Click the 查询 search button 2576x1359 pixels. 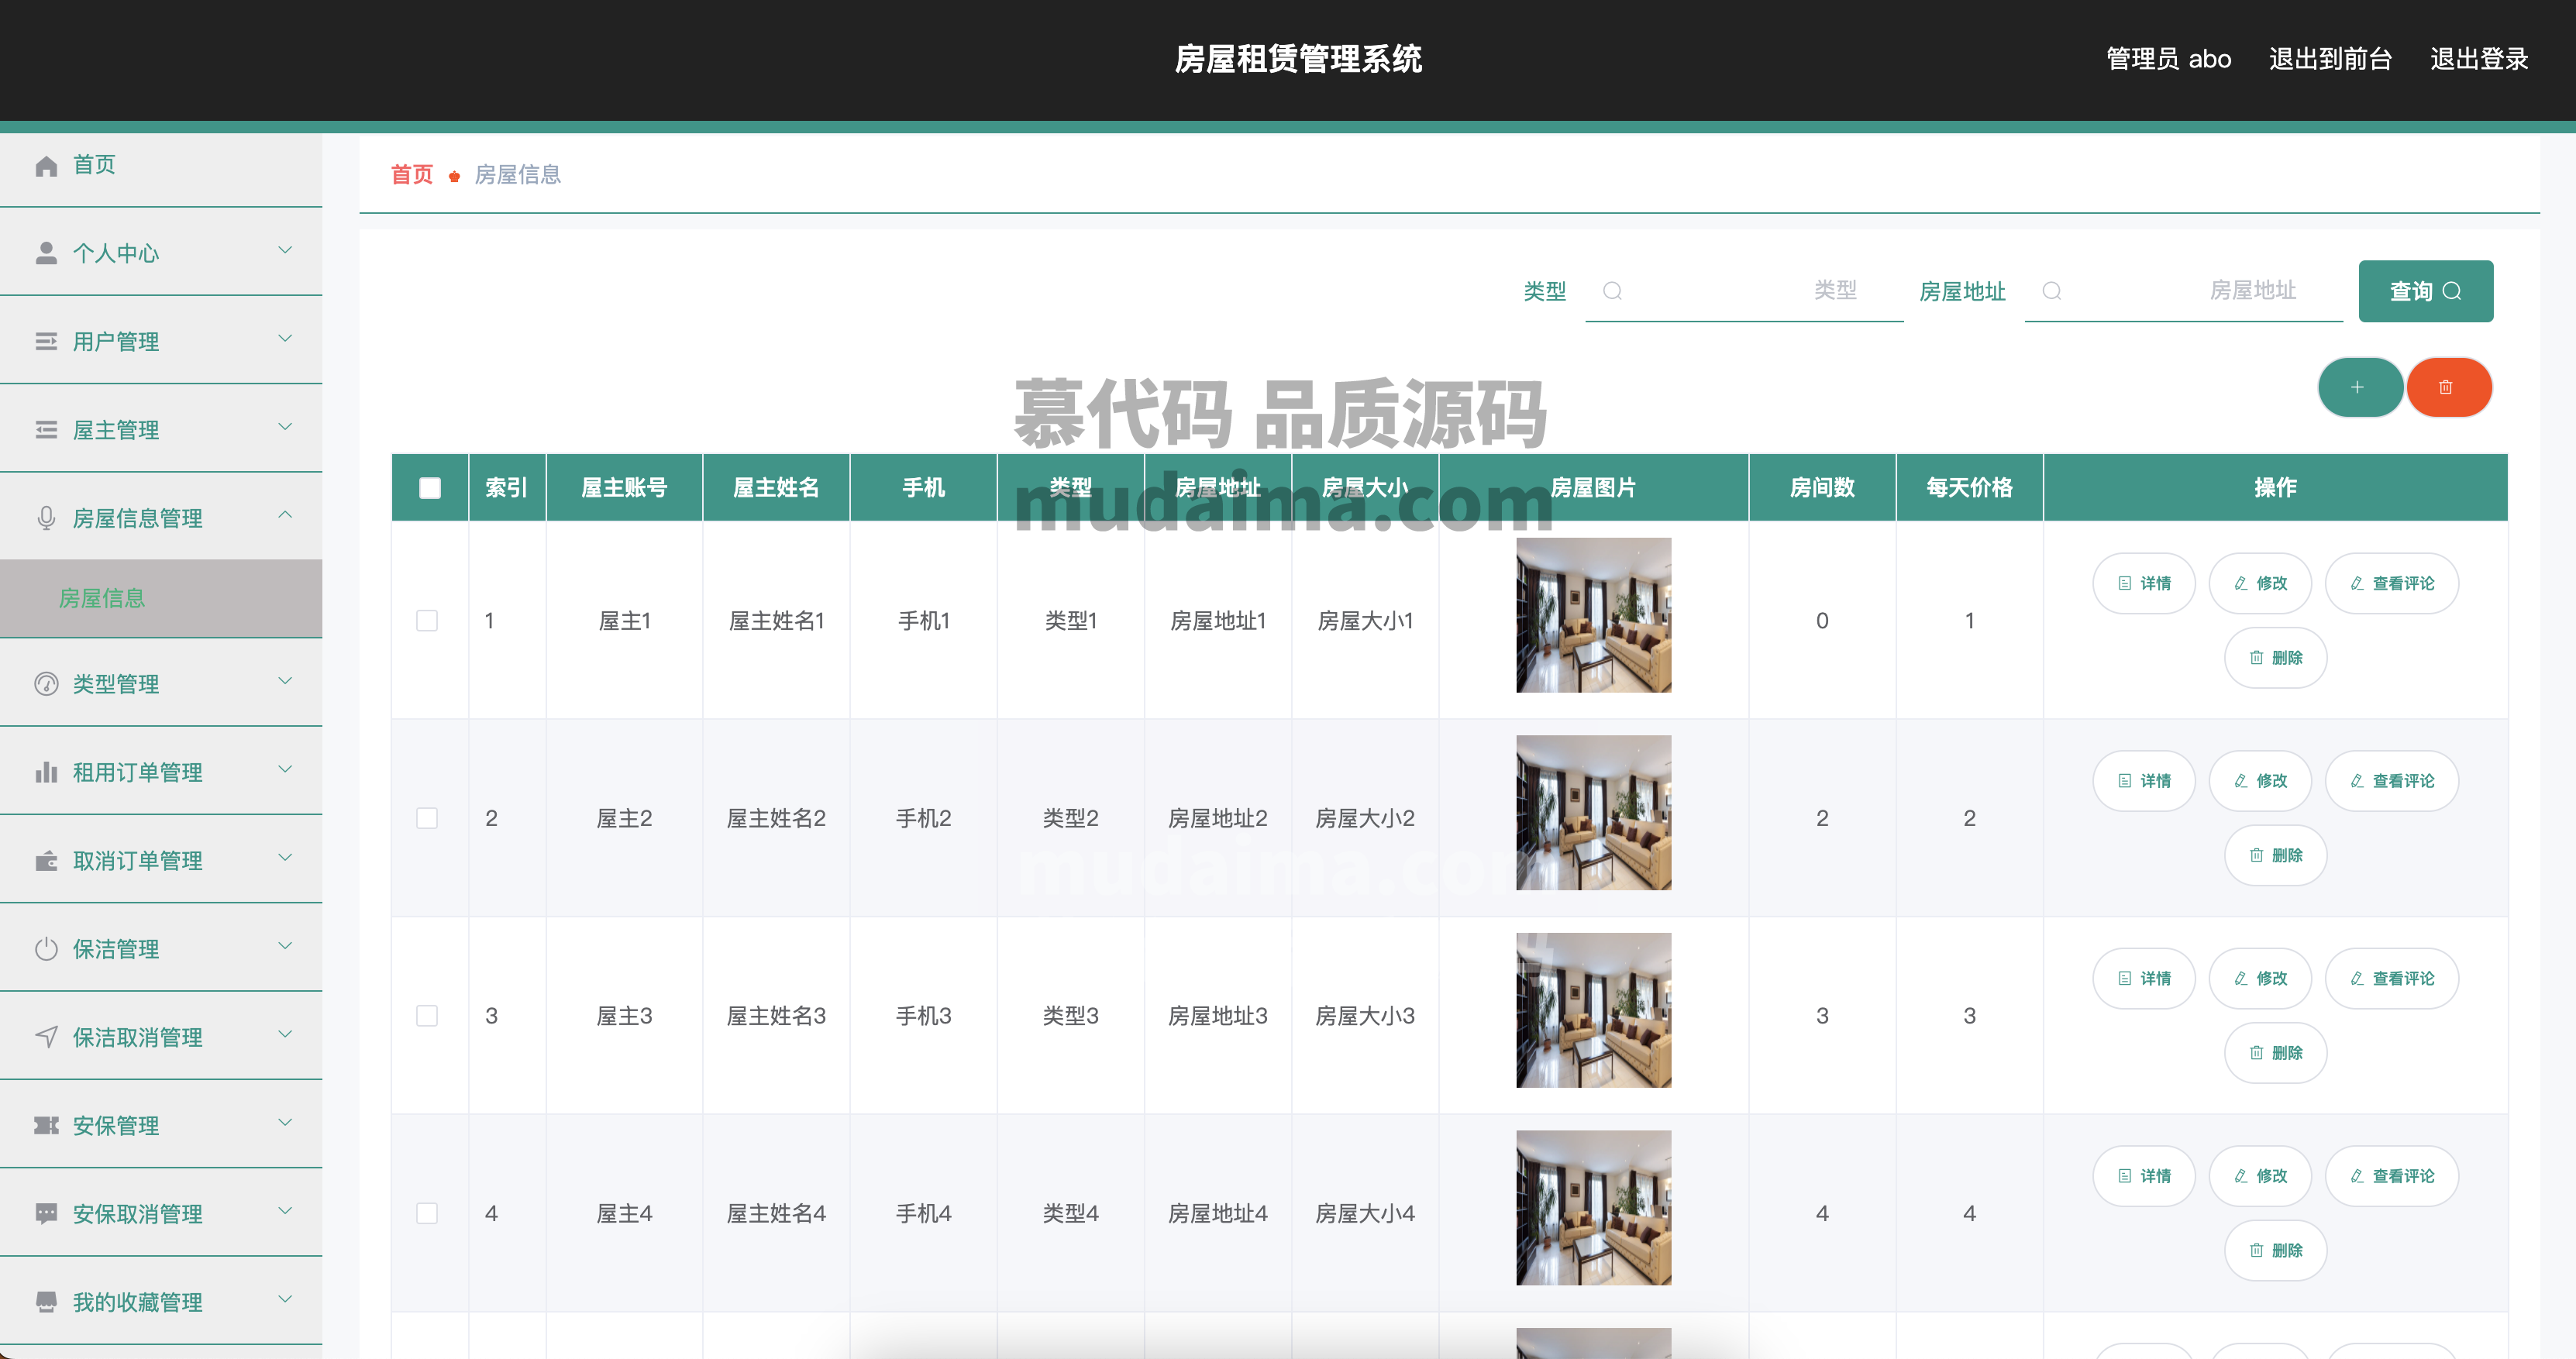(x=2426, y=291)
